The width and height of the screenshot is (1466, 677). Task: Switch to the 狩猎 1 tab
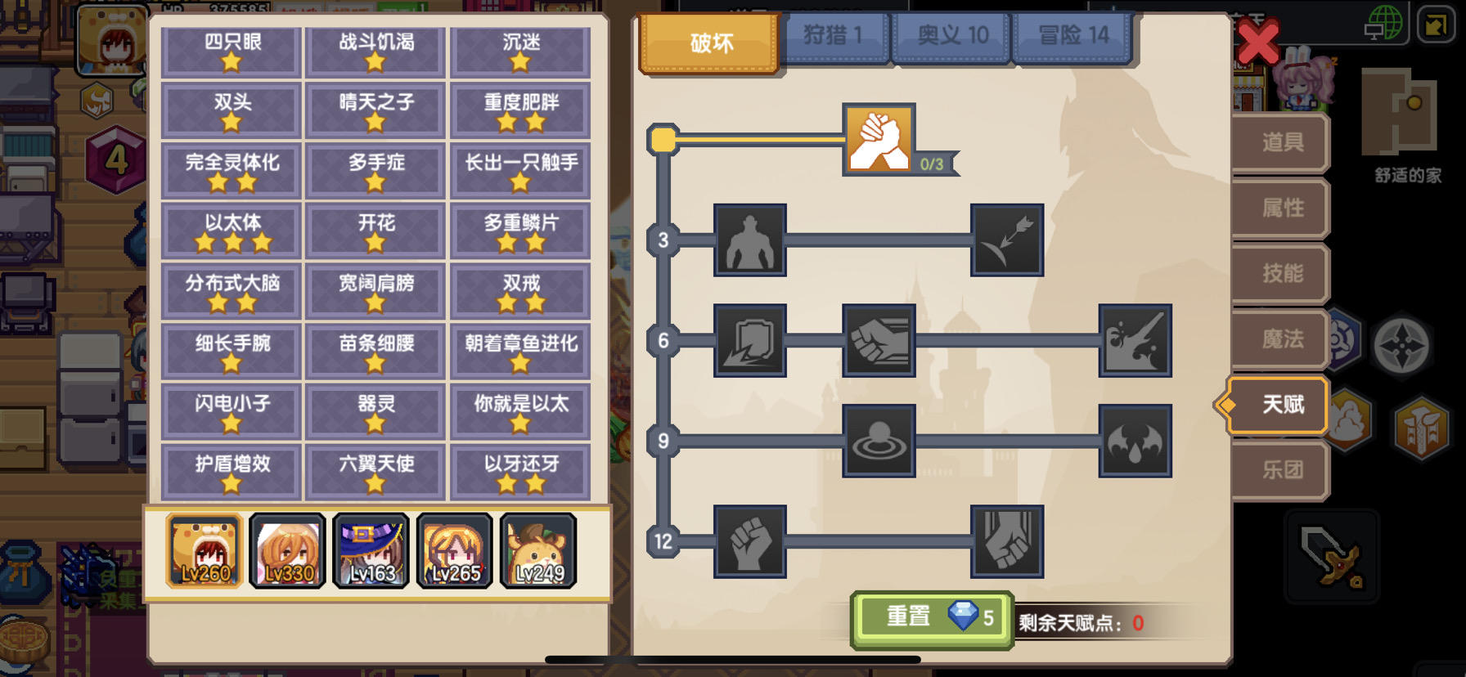[833, 36]
